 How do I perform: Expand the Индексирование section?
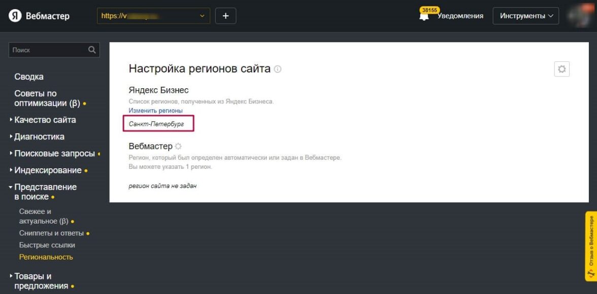(48, 170)
